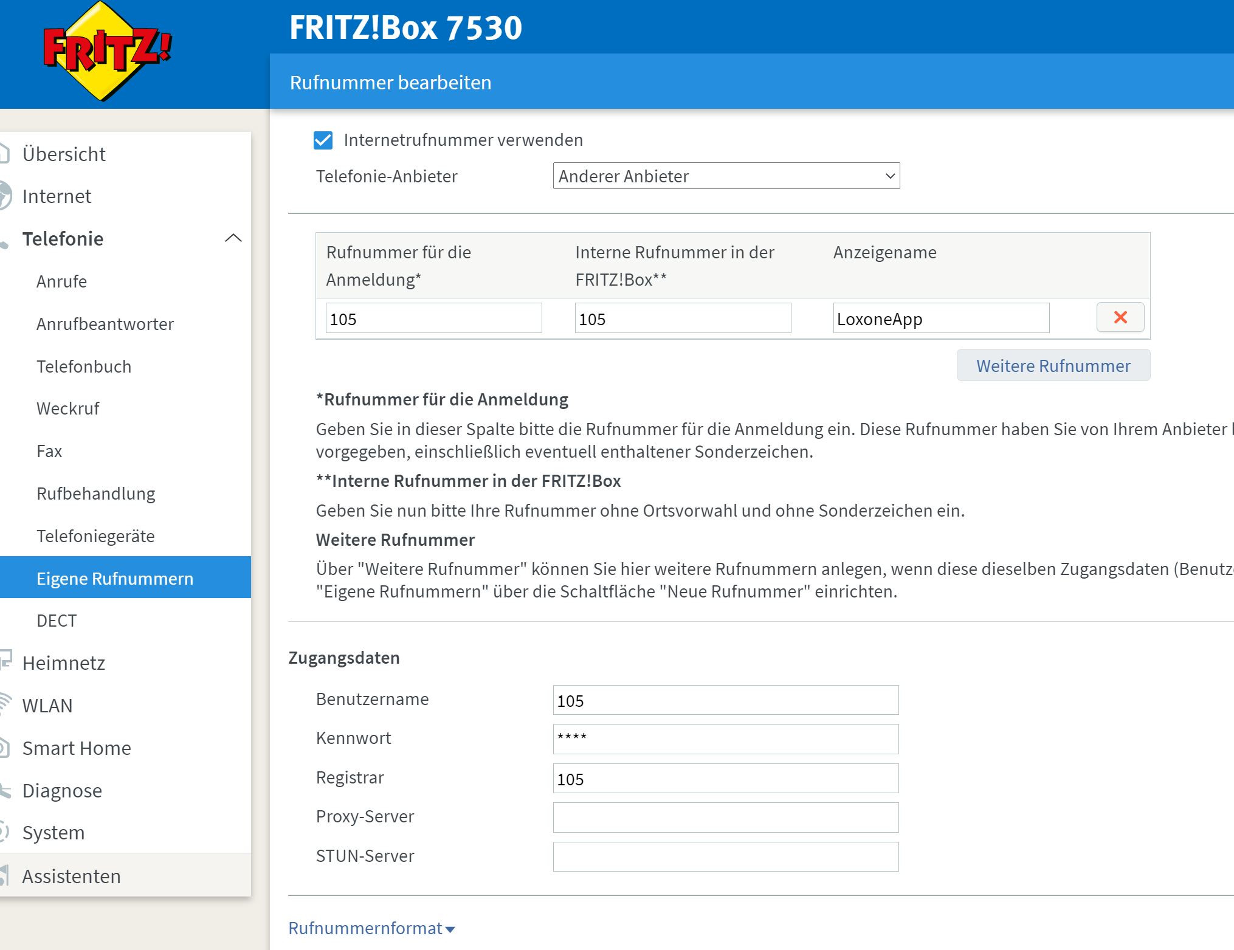Select DECT in the sidebar menu
Image resolution: width=1234 pixels, height=950 pixels.
(57, 621)
